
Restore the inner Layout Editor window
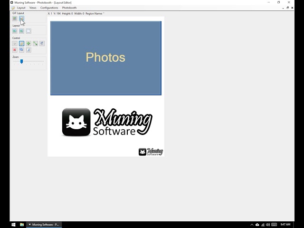click(x=288, y=8)
